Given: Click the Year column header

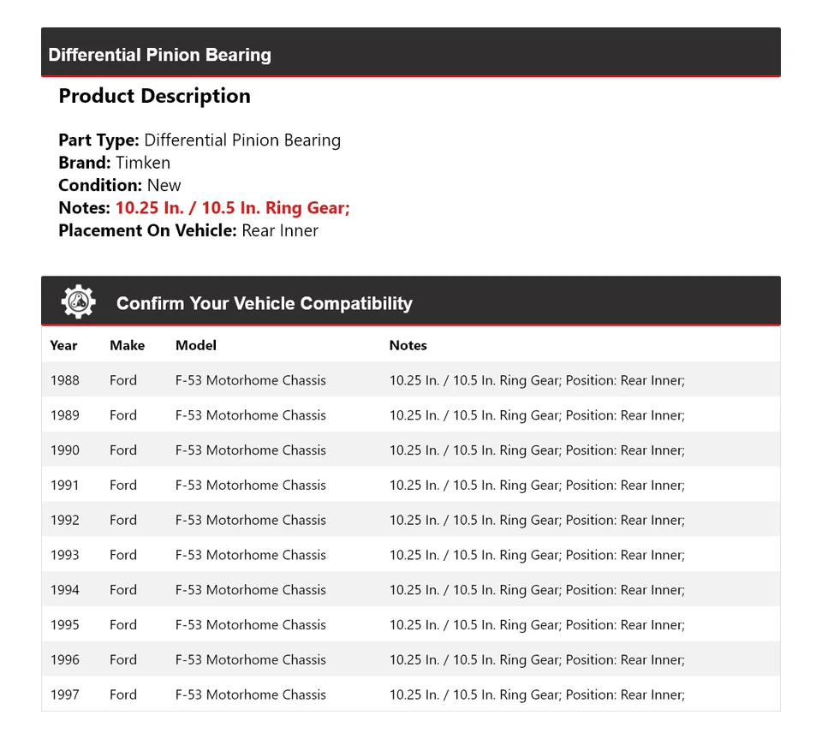Looking at the screenshot, I should [63, 345].
